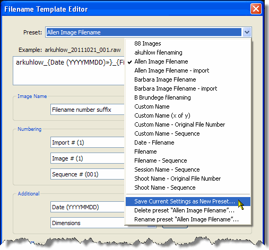Viewport: 269px width, 250px height.
Task: Pick the Filename - Sequence preset
Action: click(188, 160)
